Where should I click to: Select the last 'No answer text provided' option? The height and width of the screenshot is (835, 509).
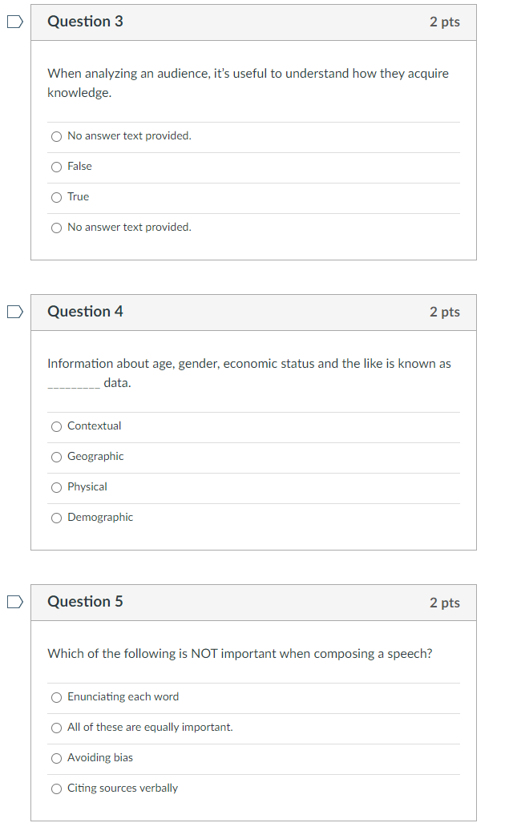pos(56,228)
